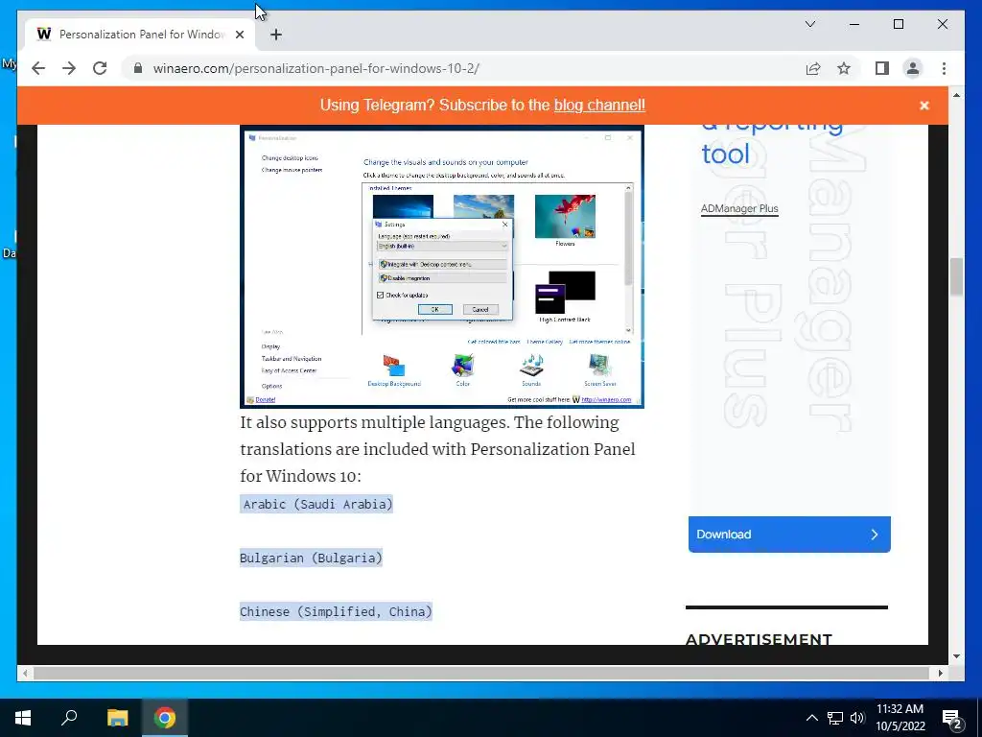Minimize the Chrome window
982x737 pixels.
pos(854,24)
